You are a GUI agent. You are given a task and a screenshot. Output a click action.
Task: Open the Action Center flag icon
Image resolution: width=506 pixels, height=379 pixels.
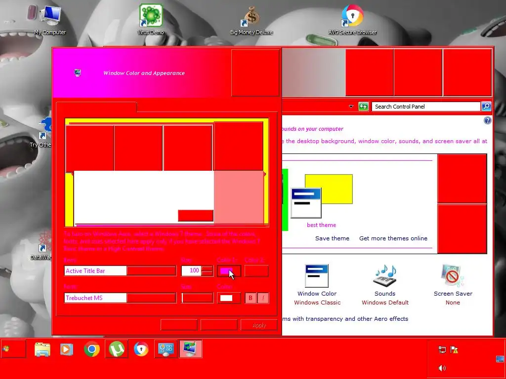[x=455, y=350]
